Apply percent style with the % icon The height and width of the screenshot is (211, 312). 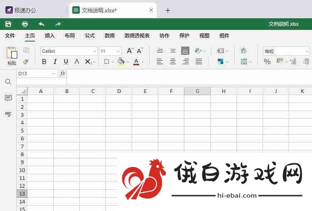tap(267, 61)
